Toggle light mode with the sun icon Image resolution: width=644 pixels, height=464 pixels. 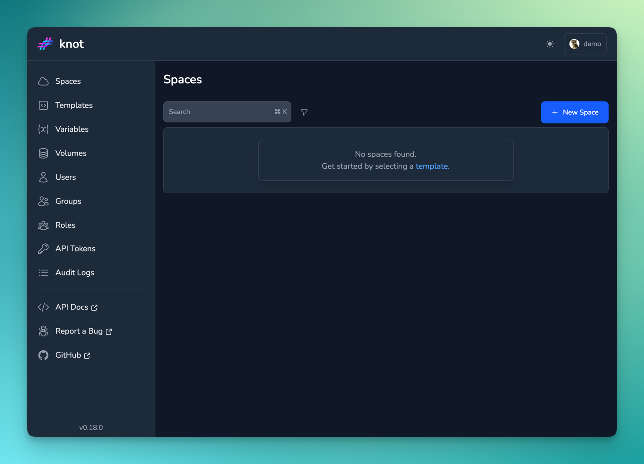550,44
